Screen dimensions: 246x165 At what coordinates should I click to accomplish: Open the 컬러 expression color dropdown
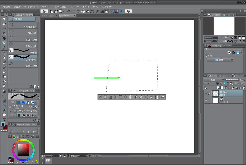tap(220, 60)
